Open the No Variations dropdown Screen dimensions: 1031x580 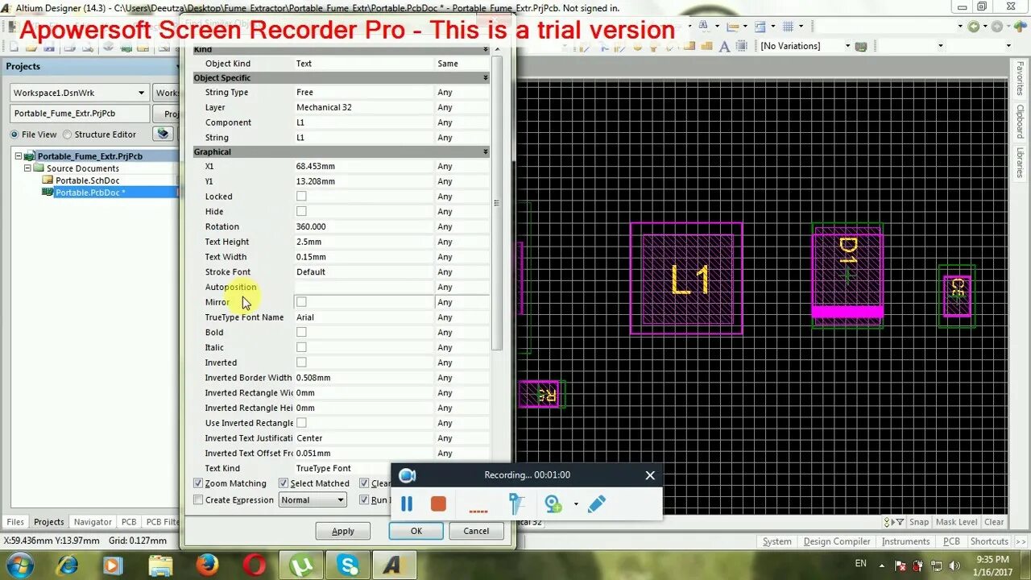point(847,46)
